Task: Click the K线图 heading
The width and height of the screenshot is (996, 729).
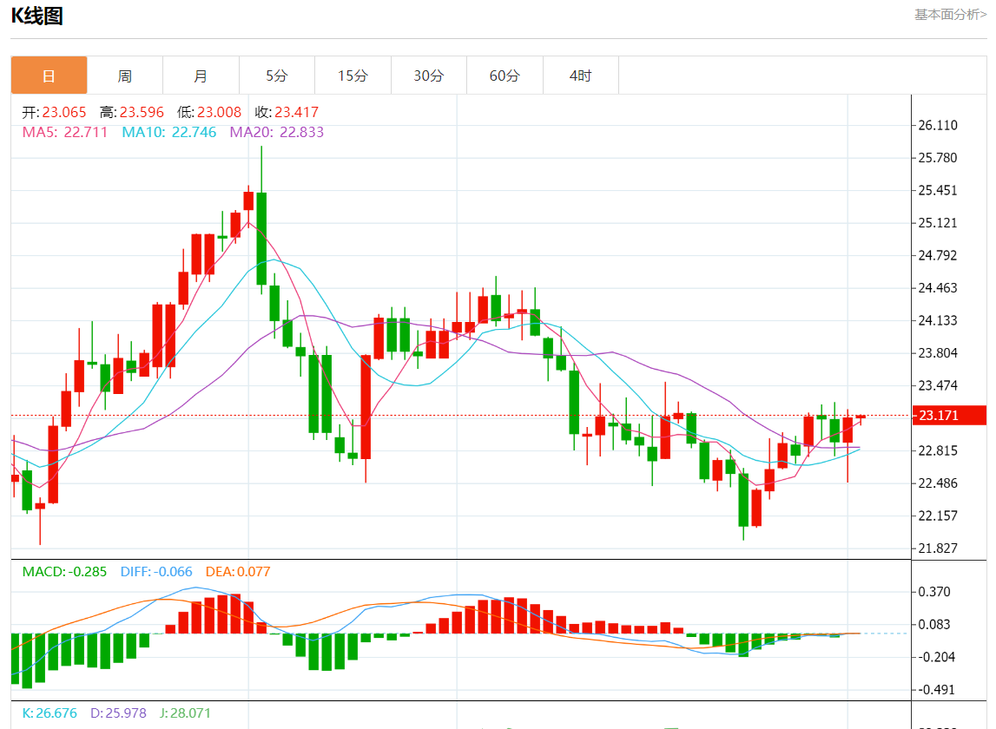Action: 36,16
